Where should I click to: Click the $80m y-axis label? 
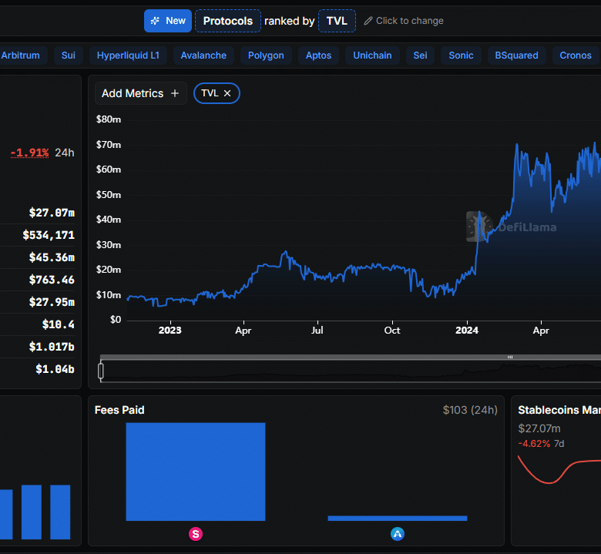(x=109, y=119)
